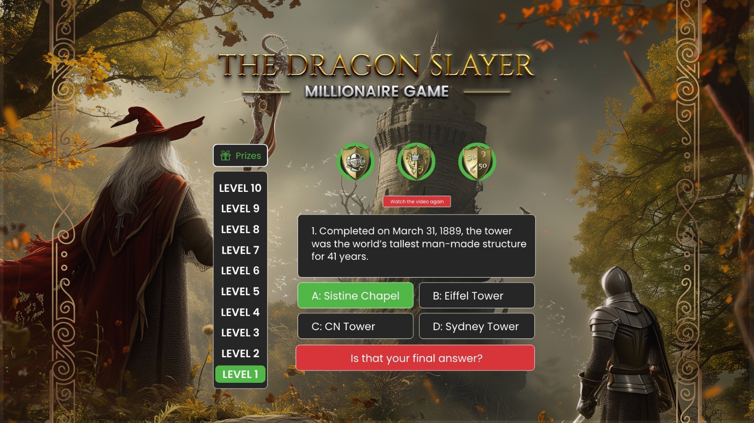Click Watch the video again
Screen dimensions: 754x423
click(x=417, y=201)
